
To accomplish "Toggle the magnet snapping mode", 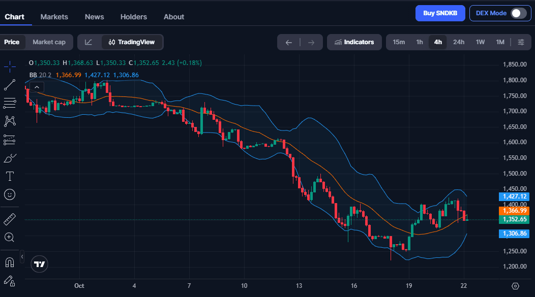I will click(x=10, y=262).
